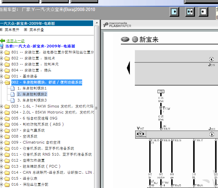Select 015 - 组合仪表 item
This screenshot has height=188, width=218.
click(x=24, y=178)
